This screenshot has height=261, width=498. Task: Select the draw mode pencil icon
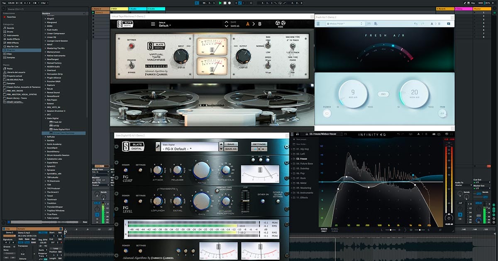tap(465, 3)
